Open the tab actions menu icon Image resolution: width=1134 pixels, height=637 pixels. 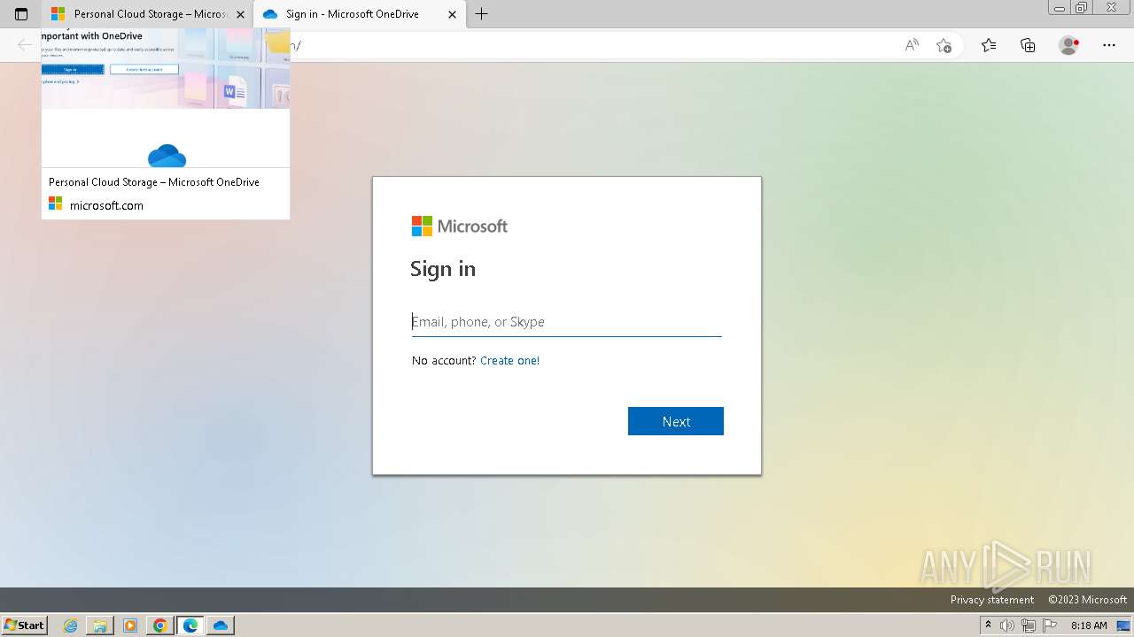[21, 14]
